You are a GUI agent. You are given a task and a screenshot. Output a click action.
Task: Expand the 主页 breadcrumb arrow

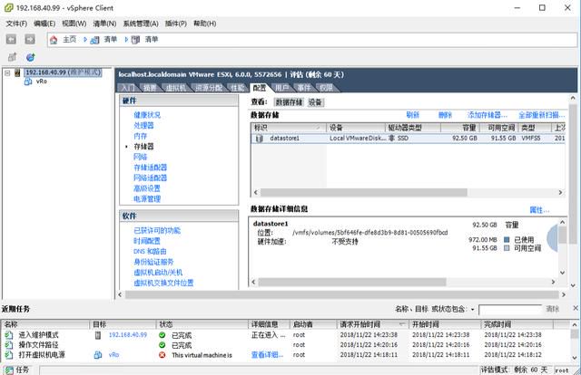pyautogui.click(x=85, y=39)
